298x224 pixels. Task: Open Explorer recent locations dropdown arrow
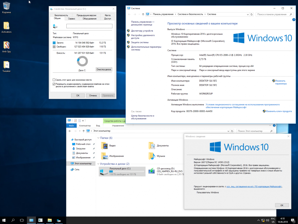click(80, 131)
